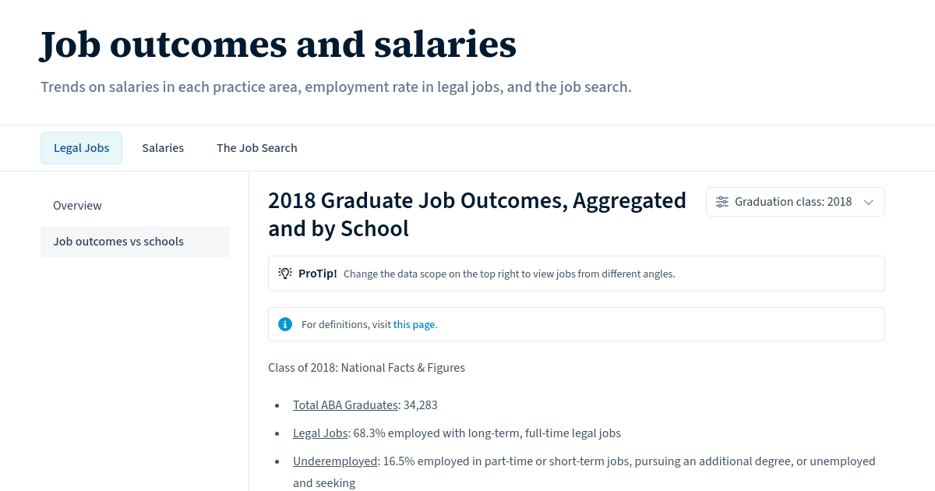Select the Legal Jobs tab
Viewport: 935px width, 491px height.
(81, 147)
